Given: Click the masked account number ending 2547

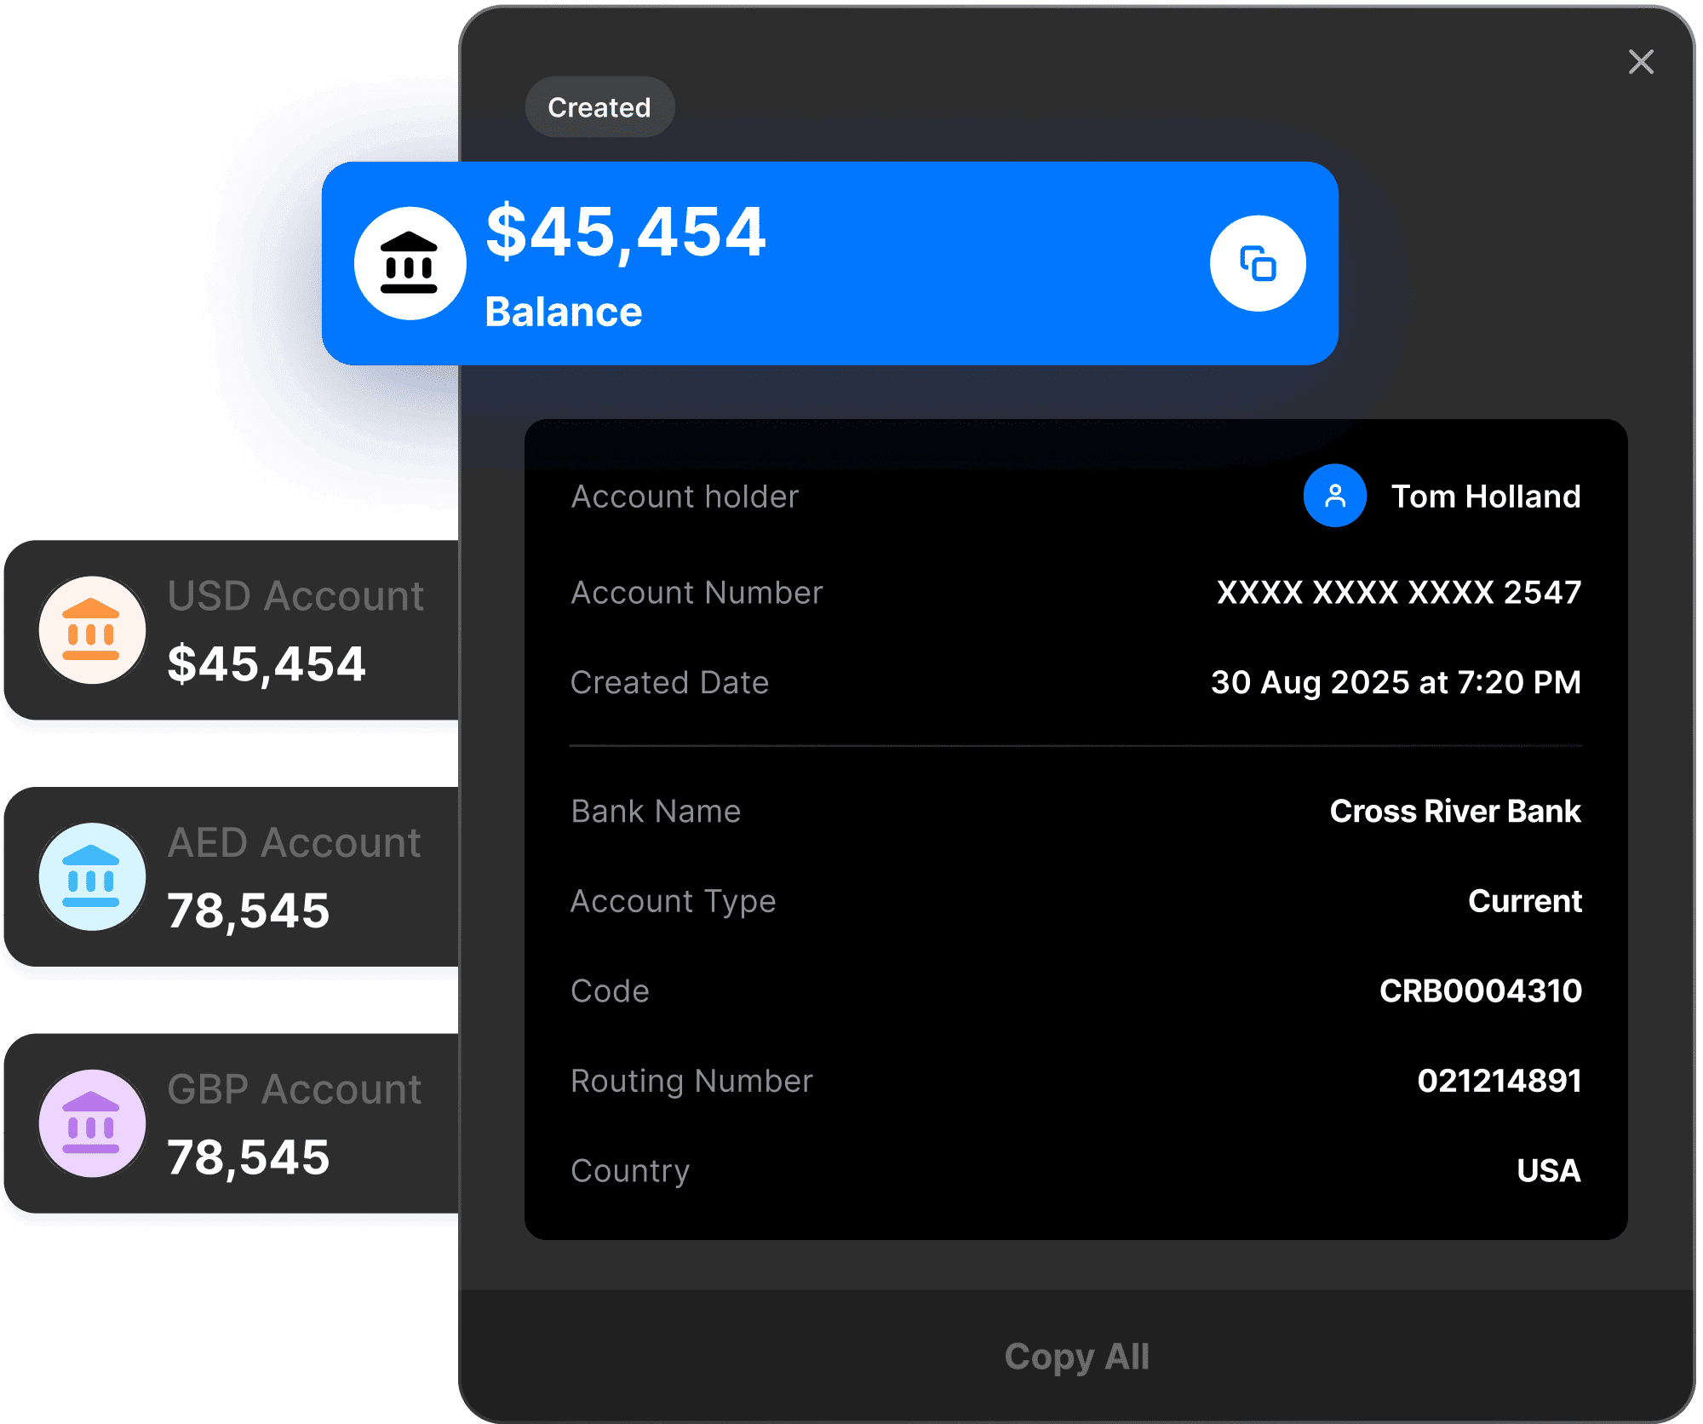Looking at the screenshot, I should coord(1399,592).
